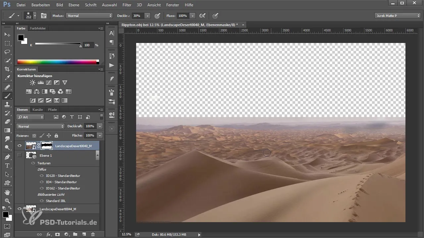Switch to the Farbfelder tab

point(38,28)
